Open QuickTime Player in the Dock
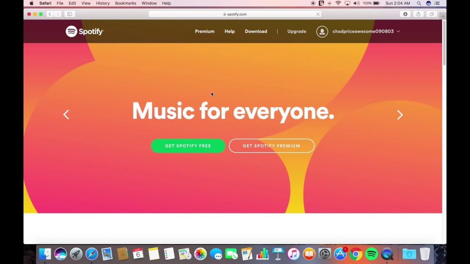Viewport: 470px width, 264px height. 387,254
